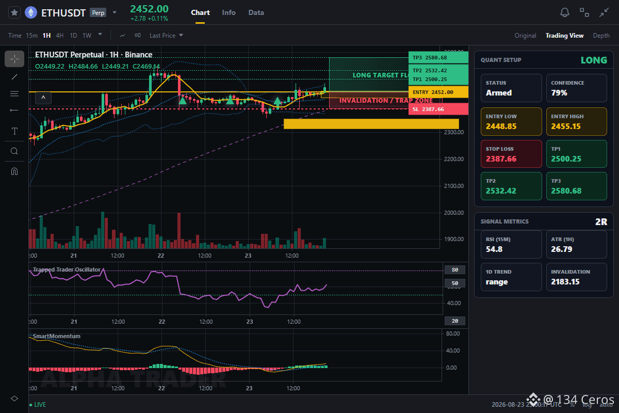
Task: Open the Chart tab
Action: (200, 12)
